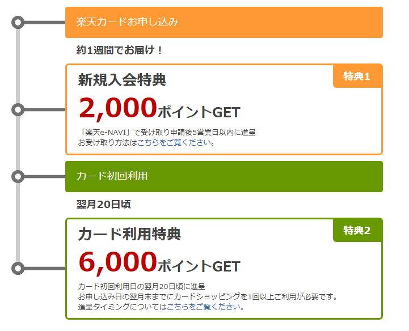Click the 翌月20日頃 text
The image size is (409, 331).
104,204
